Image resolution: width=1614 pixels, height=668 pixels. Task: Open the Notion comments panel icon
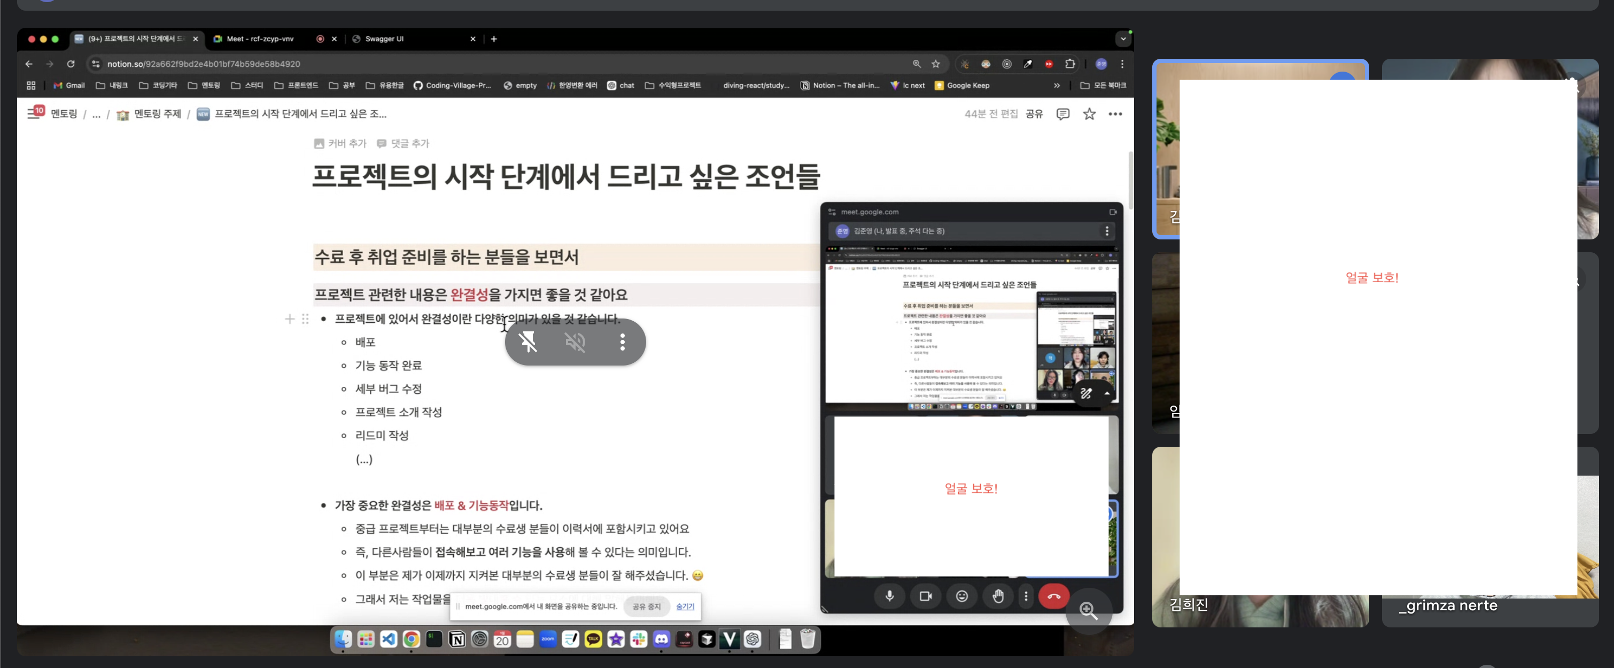click(1062, 114)
